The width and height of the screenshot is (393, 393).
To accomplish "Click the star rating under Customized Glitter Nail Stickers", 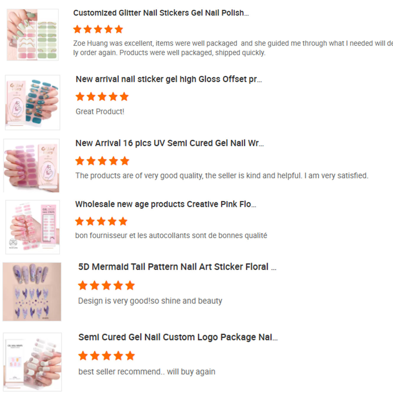I will (98, 29).
